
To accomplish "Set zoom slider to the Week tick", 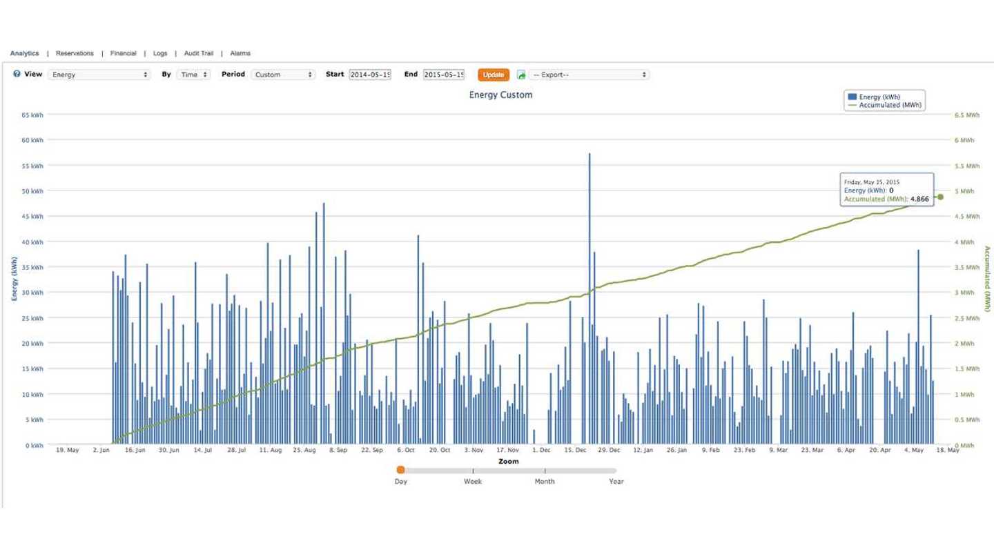I will [x=473, y=471].
